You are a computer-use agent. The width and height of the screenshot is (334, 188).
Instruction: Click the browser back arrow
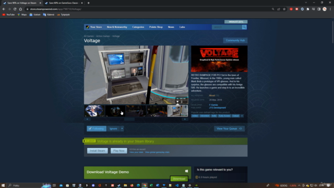[x=4, y=9]
